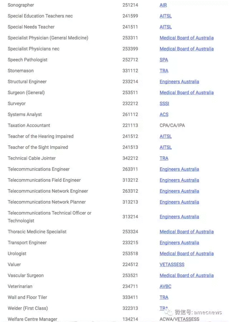Image resolution: width=229 pixels, height=322 pixels.
Task: Open the SSSI link for Surveyor
Action: (x=164, y=104)
